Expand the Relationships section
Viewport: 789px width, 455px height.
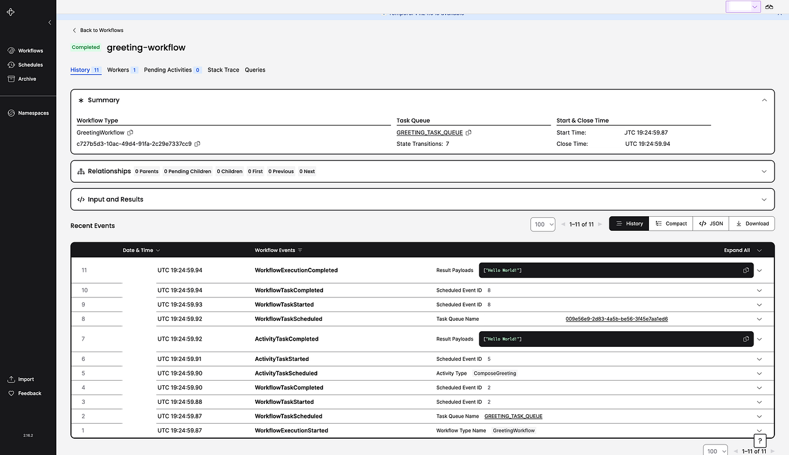coord(764,171)
